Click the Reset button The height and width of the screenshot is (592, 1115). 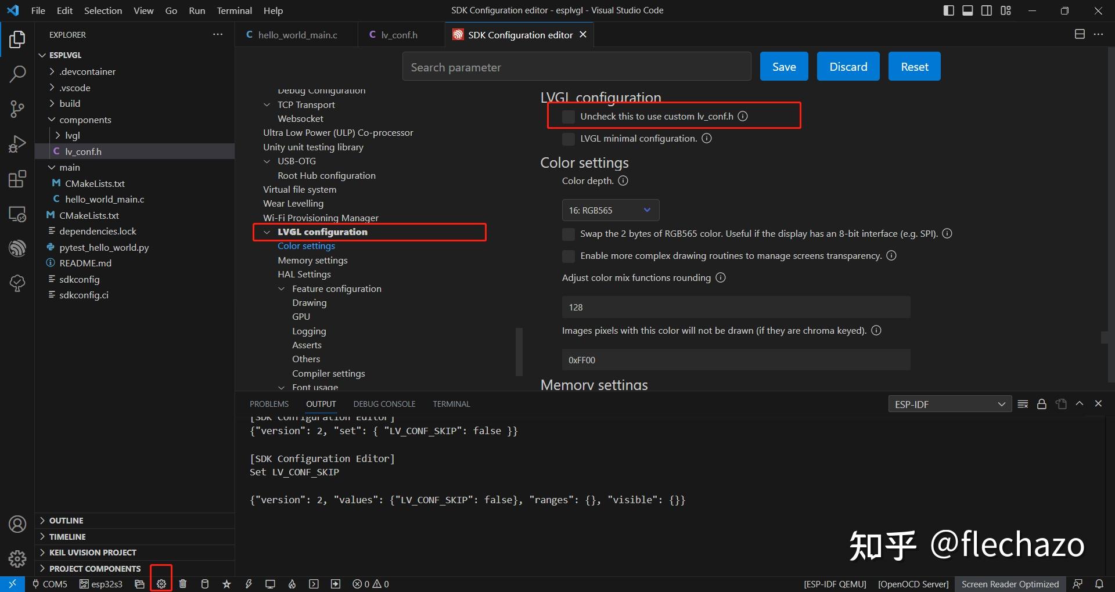click(915, 67)
